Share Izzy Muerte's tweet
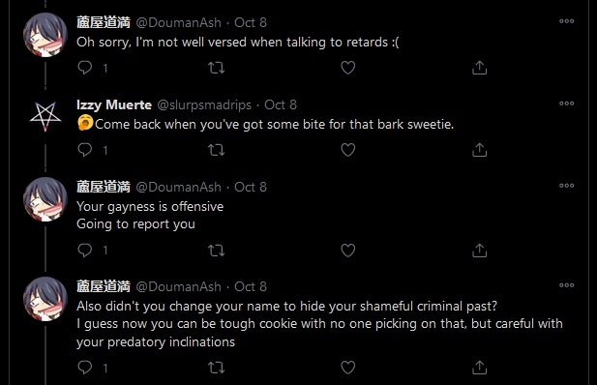597x385 pixels. (x=479, y=150)
